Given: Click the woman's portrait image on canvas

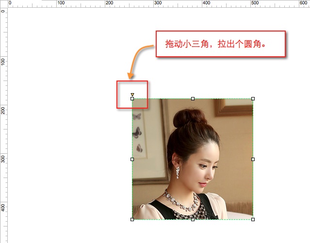Looking at the screenshot, I should click(x=193, y=159).
